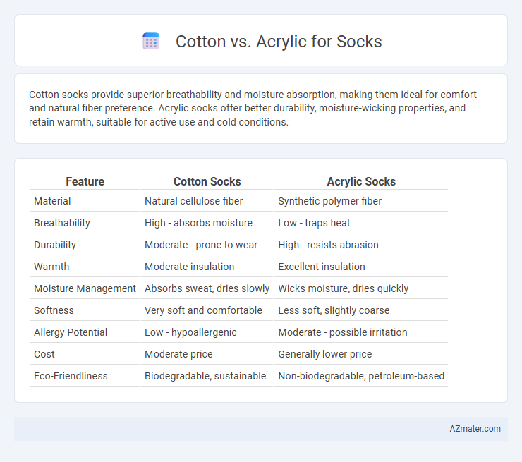Click the 'High - absorbs moisture' cell
522x462 pixels.
(198, 223)
